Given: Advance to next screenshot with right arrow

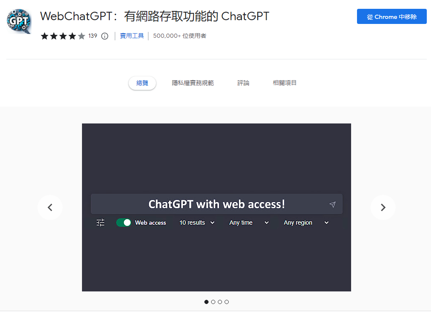Looking at the screenshot, I should click(x=383, y=207).
